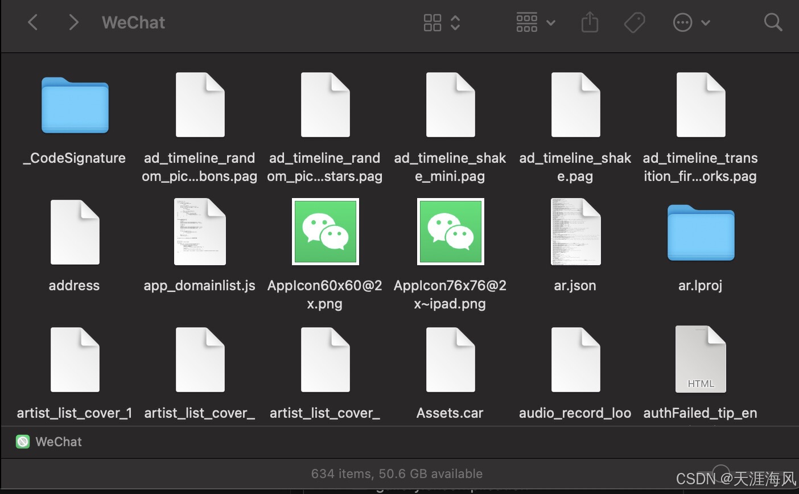Click the AppIcon60x60@2x.png file name
The width and height of the screenshot is (799, 494).
325,294
